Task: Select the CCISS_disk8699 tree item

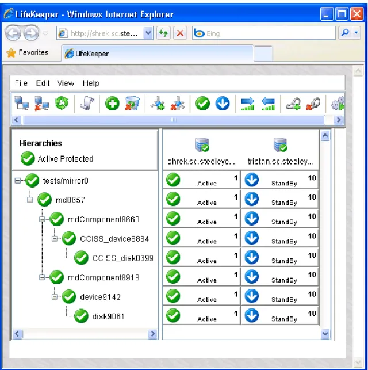Action: [123, 258]
